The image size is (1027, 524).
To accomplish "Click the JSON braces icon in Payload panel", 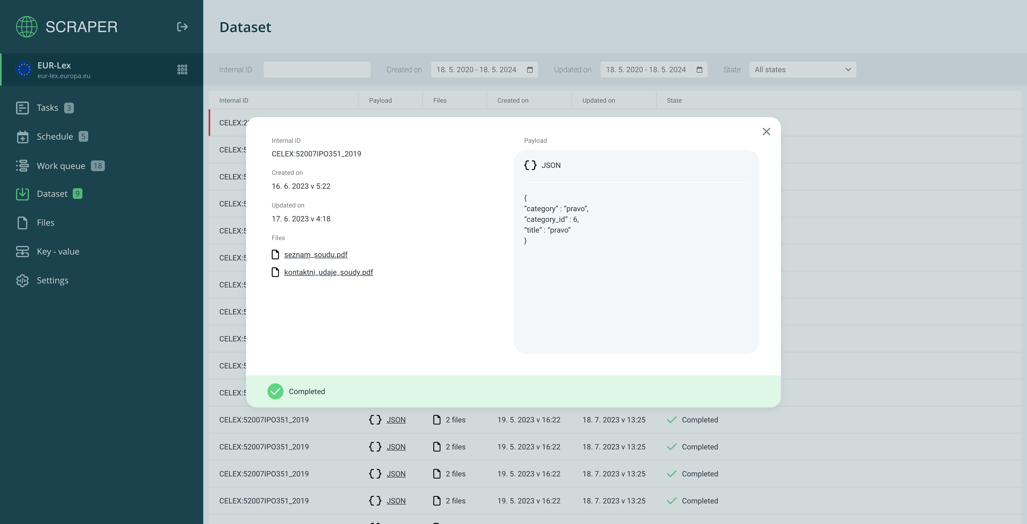I will tap(530, 165).
